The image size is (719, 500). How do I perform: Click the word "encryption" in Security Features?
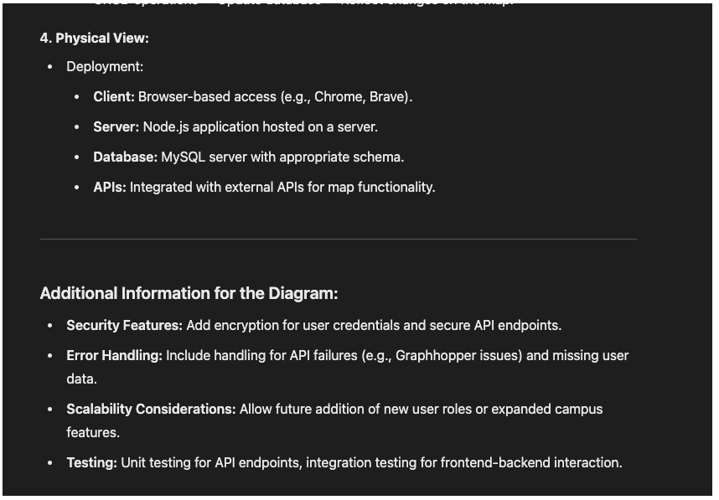(251, 326)
